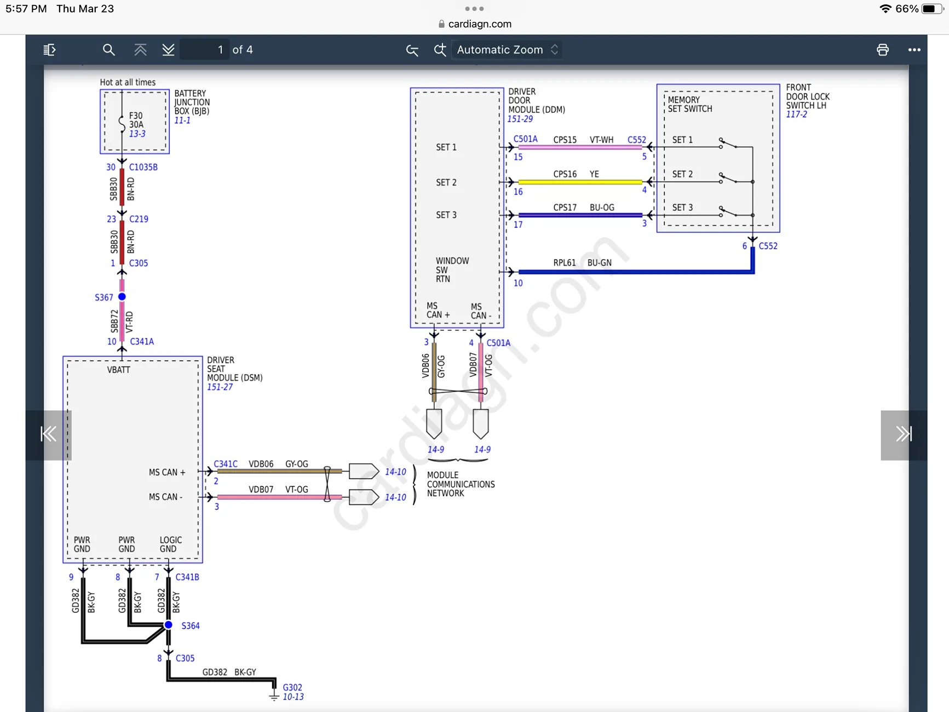
Task: Tap the cardiagn.com address bar
Action: [475, 24]
